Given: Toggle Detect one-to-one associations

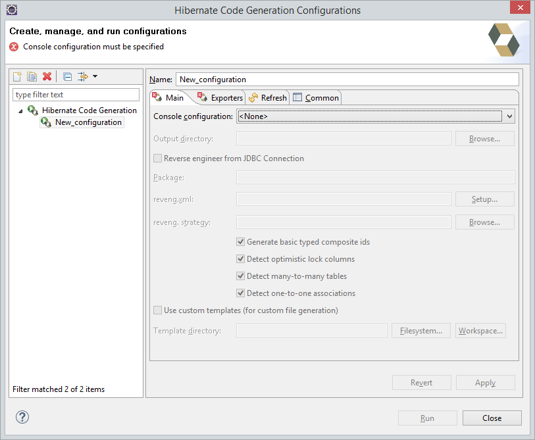Looking at the screenshot, I should [241, 293].
